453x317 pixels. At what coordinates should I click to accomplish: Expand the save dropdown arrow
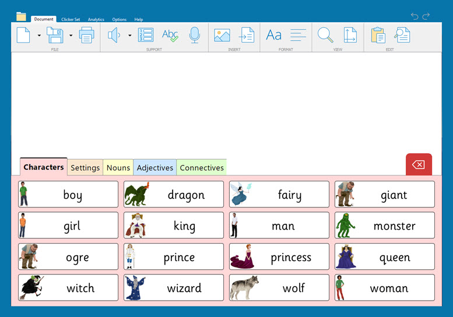pyautogui.click(x=71, y=36)
